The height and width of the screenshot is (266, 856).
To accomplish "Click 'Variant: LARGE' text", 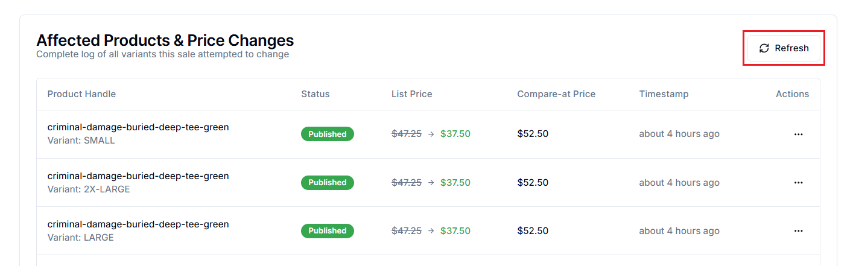I will pyautogui.click(x=81, y=238).
